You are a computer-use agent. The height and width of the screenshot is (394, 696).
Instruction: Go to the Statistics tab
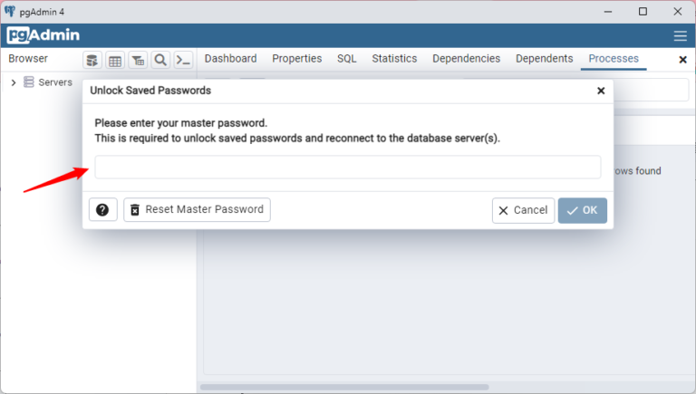tap(394, 59)
